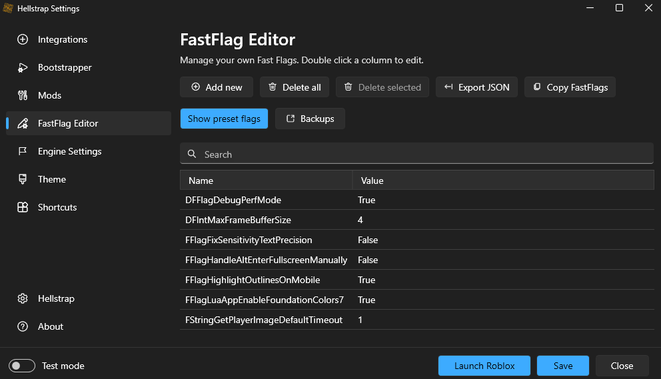This screenshot has width=661, height=379.
Task: Click the Delete all button
Action: tap(295, 87)
